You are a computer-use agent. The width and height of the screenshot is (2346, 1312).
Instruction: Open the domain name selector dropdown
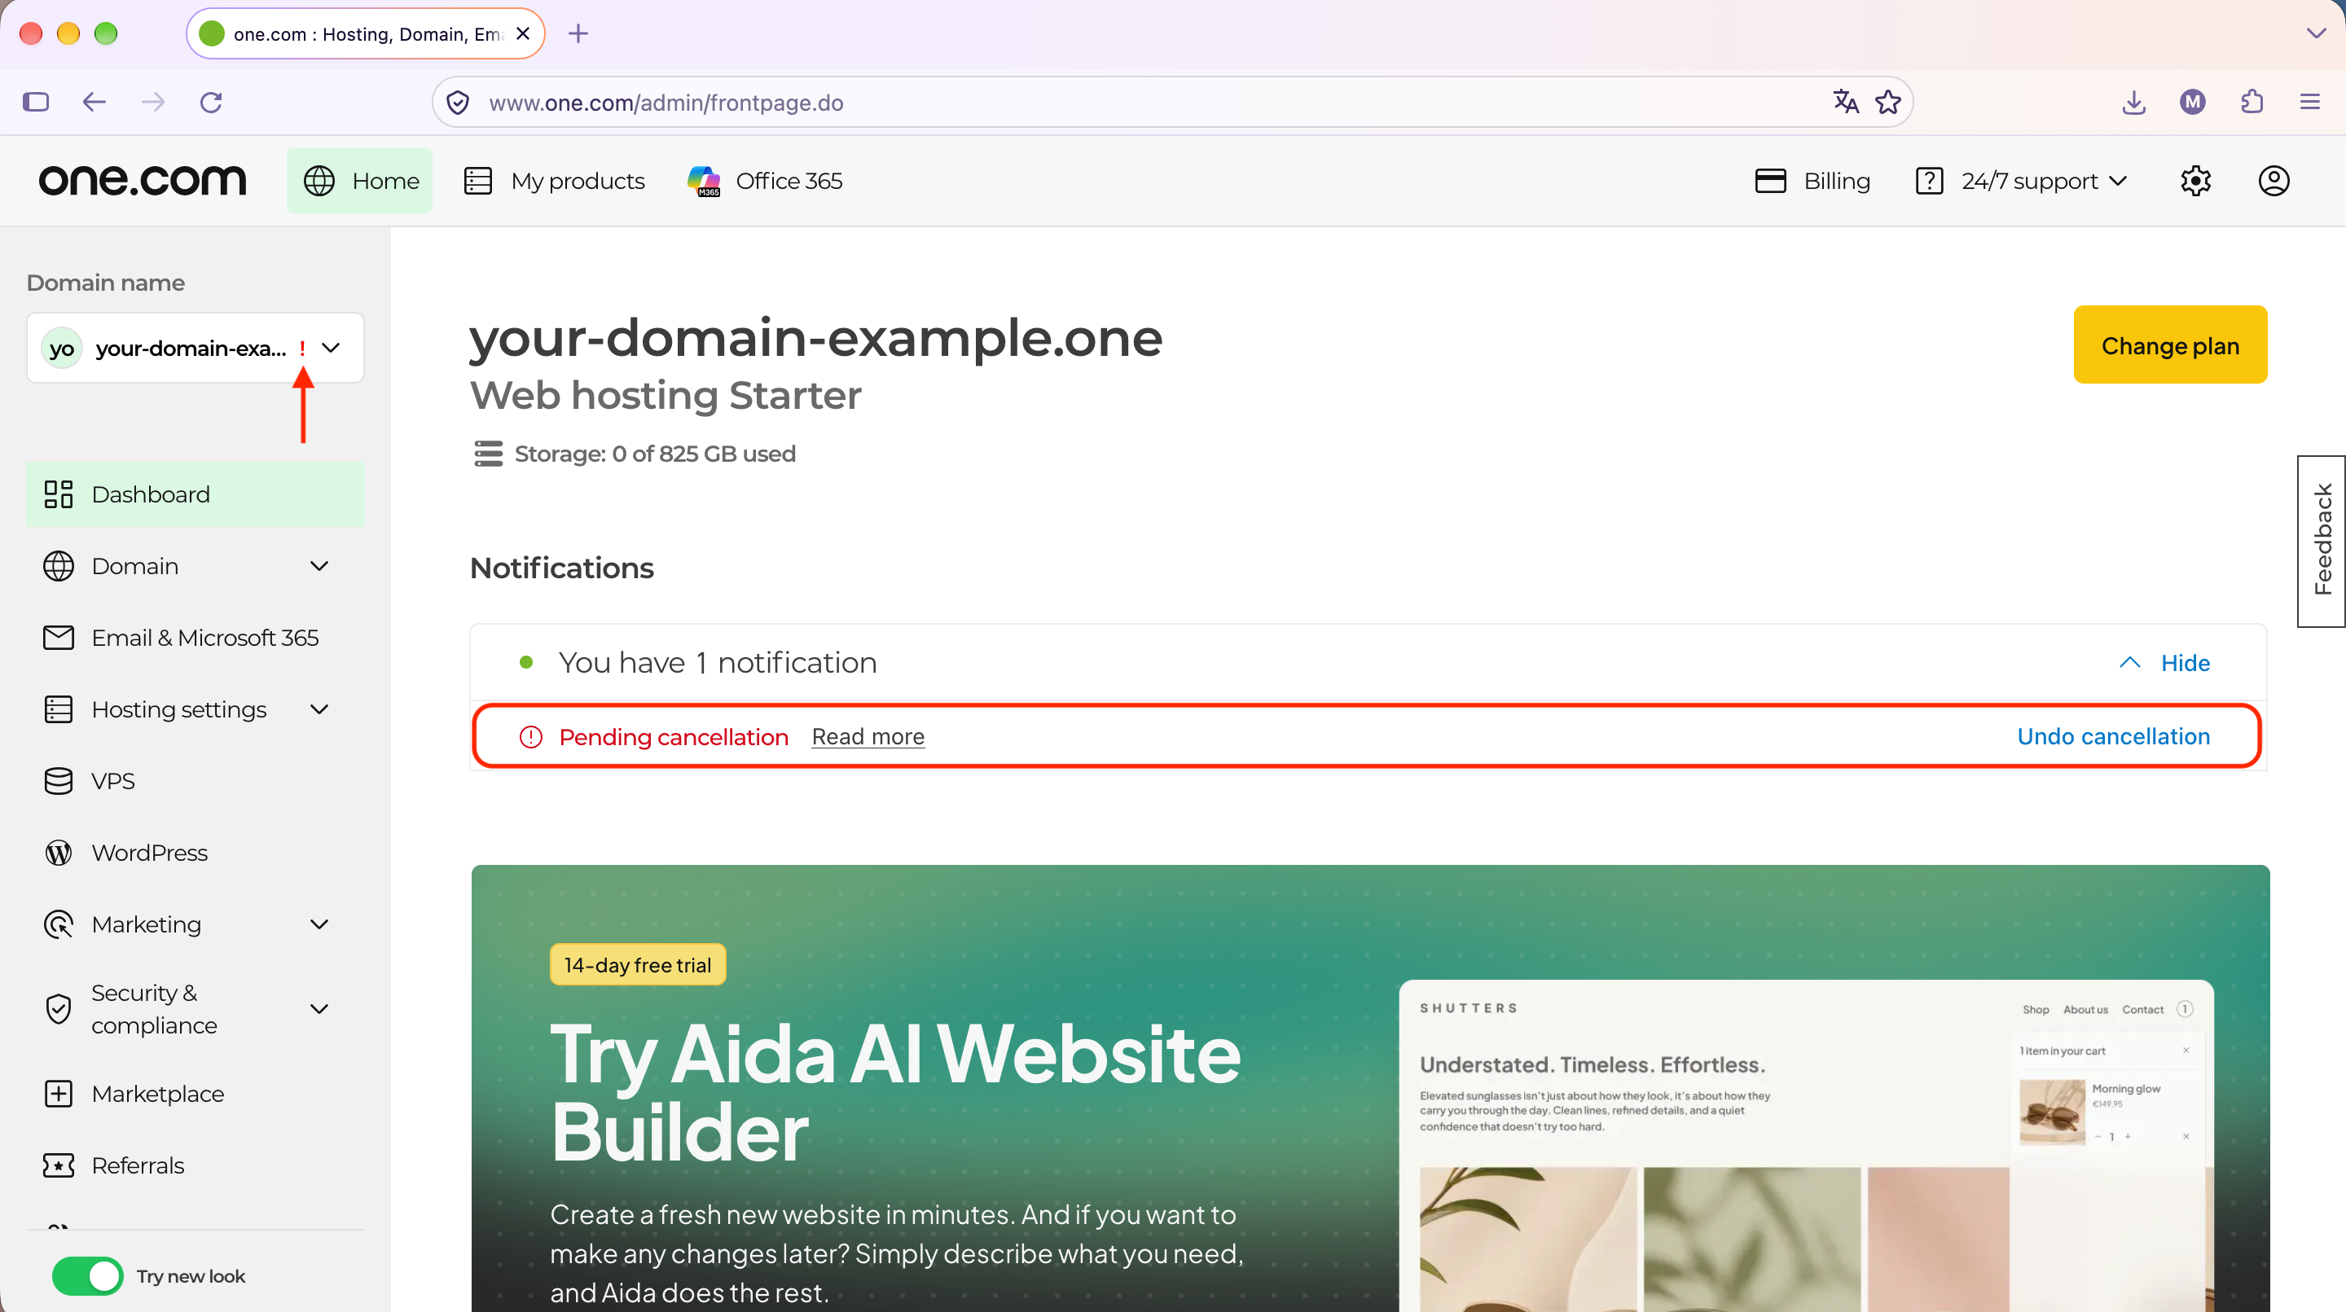tap(195, 348)
